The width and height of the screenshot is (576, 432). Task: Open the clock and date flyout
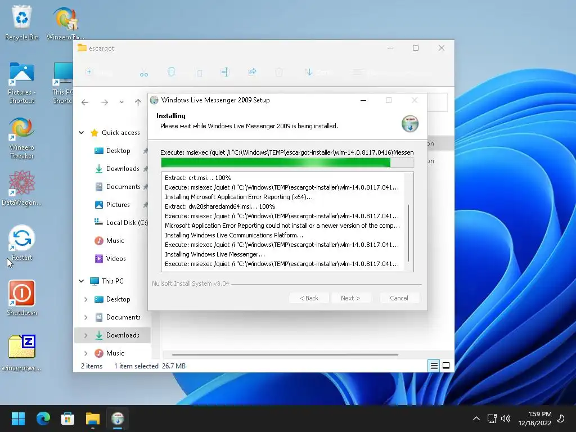click(535, 418)
